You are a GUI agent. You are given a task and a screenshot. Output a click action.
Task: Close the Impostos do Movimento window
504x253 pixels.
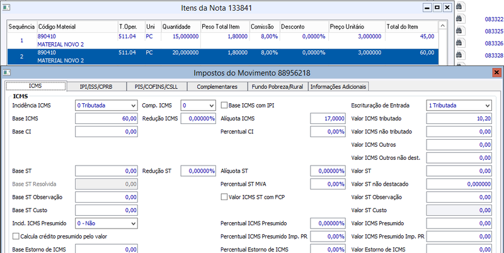coord(496,72)
